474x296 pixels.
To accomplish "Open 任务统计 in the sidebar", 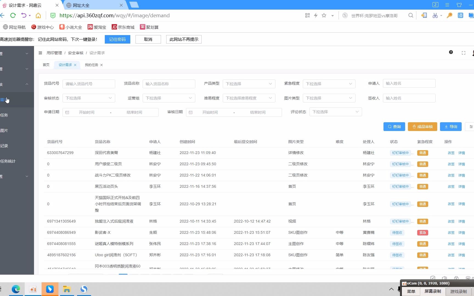I will pyautogui.click(x=8, y=161).
